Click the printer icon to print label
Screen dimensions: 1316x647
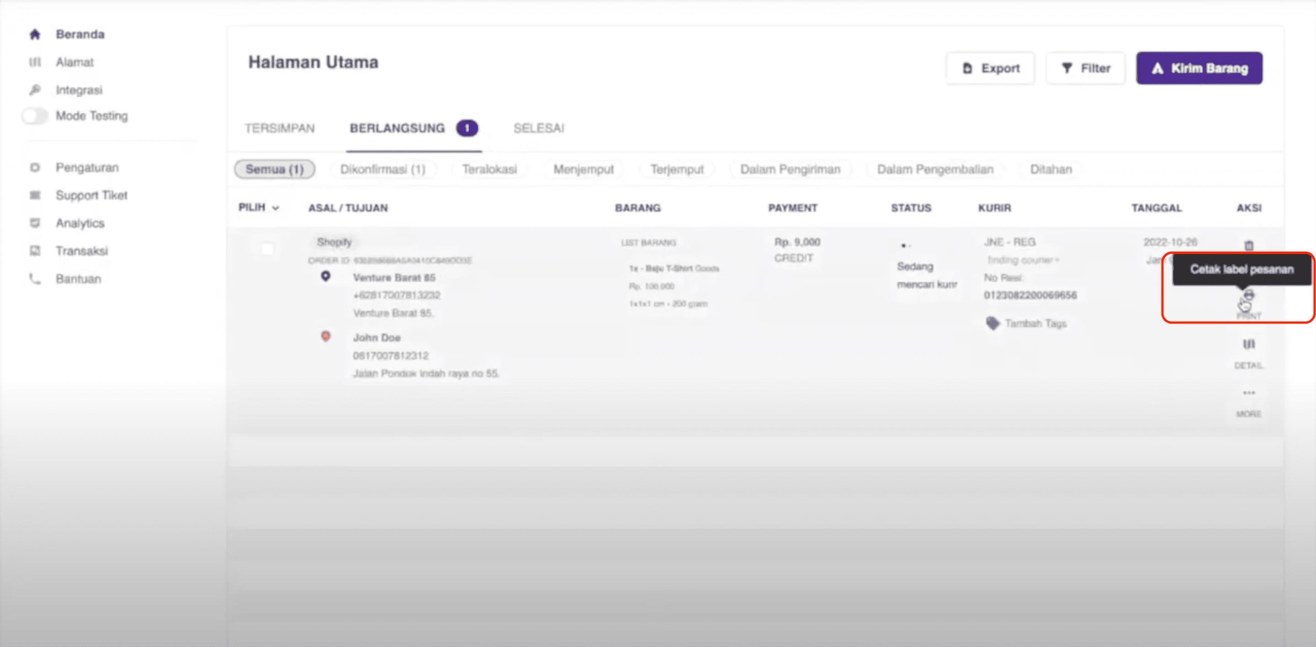tap(1248, 295)
